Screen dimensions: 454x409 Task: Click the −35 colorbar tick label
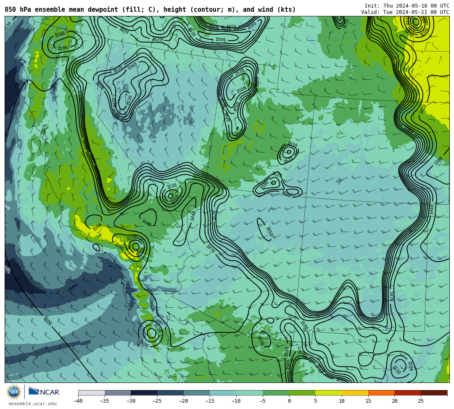(105, 401)
